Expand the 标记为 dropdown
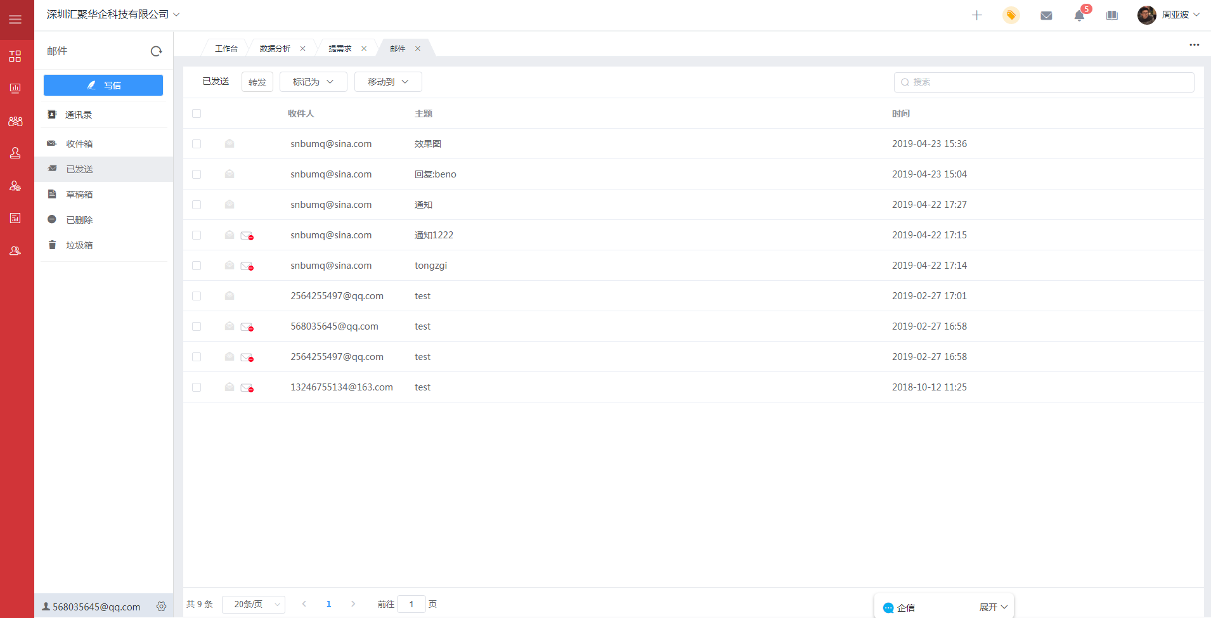This screenshot has height=618, width=1211. (x=313, y=82)
